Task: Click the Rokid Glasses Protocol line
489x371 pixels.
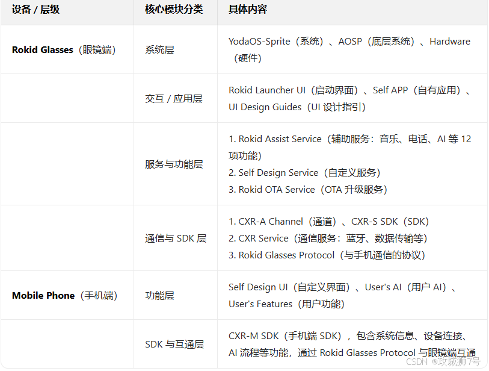Action: 327,255
